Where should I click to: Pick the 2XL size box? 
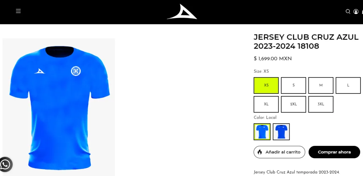(x=294, y=104)
